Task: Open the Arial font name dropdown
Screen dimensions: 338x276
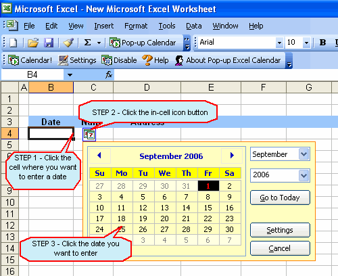Action: (279, 43)
